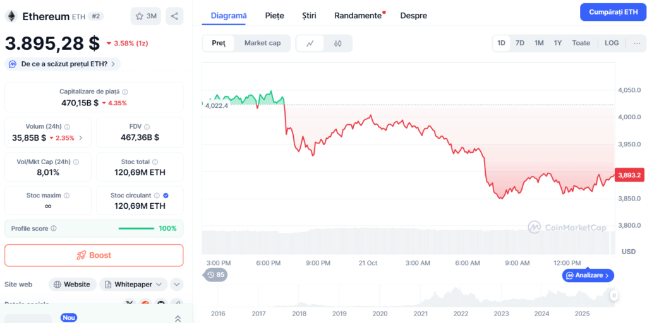647x323 pixels.
Task: Click the #2 rank badge
Action: 96,16
